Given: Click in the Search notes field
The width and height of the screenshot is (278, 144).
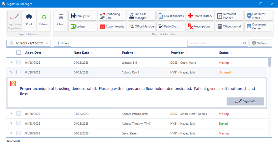Looking at the screenshot, I should 215,43.
